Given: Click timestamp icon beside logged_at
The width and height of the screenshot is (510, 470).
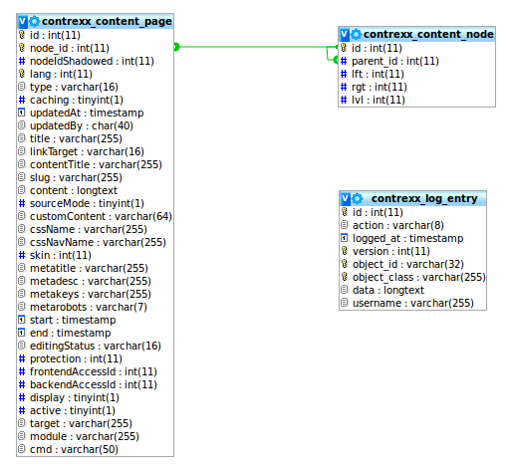Looking at the screenshot, I should (345, 238).
